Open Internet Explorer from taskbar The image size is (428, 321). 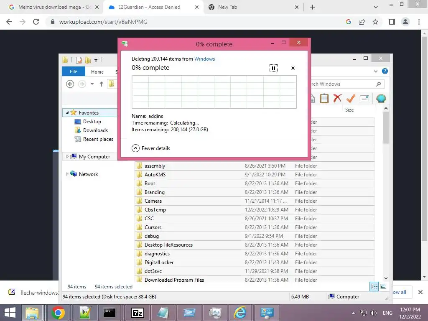pyautogui.click(x=240, y=313)
